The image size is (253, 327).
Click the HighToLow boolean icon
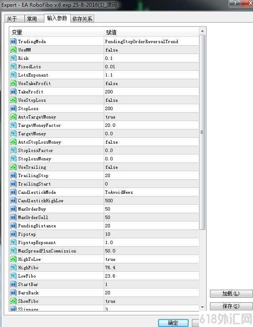[13, 259]
